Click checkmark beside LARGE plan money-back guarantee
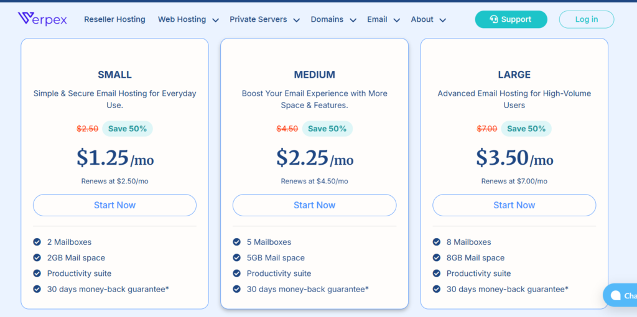This screenshot has height=317, width=637. click(436, 289)
